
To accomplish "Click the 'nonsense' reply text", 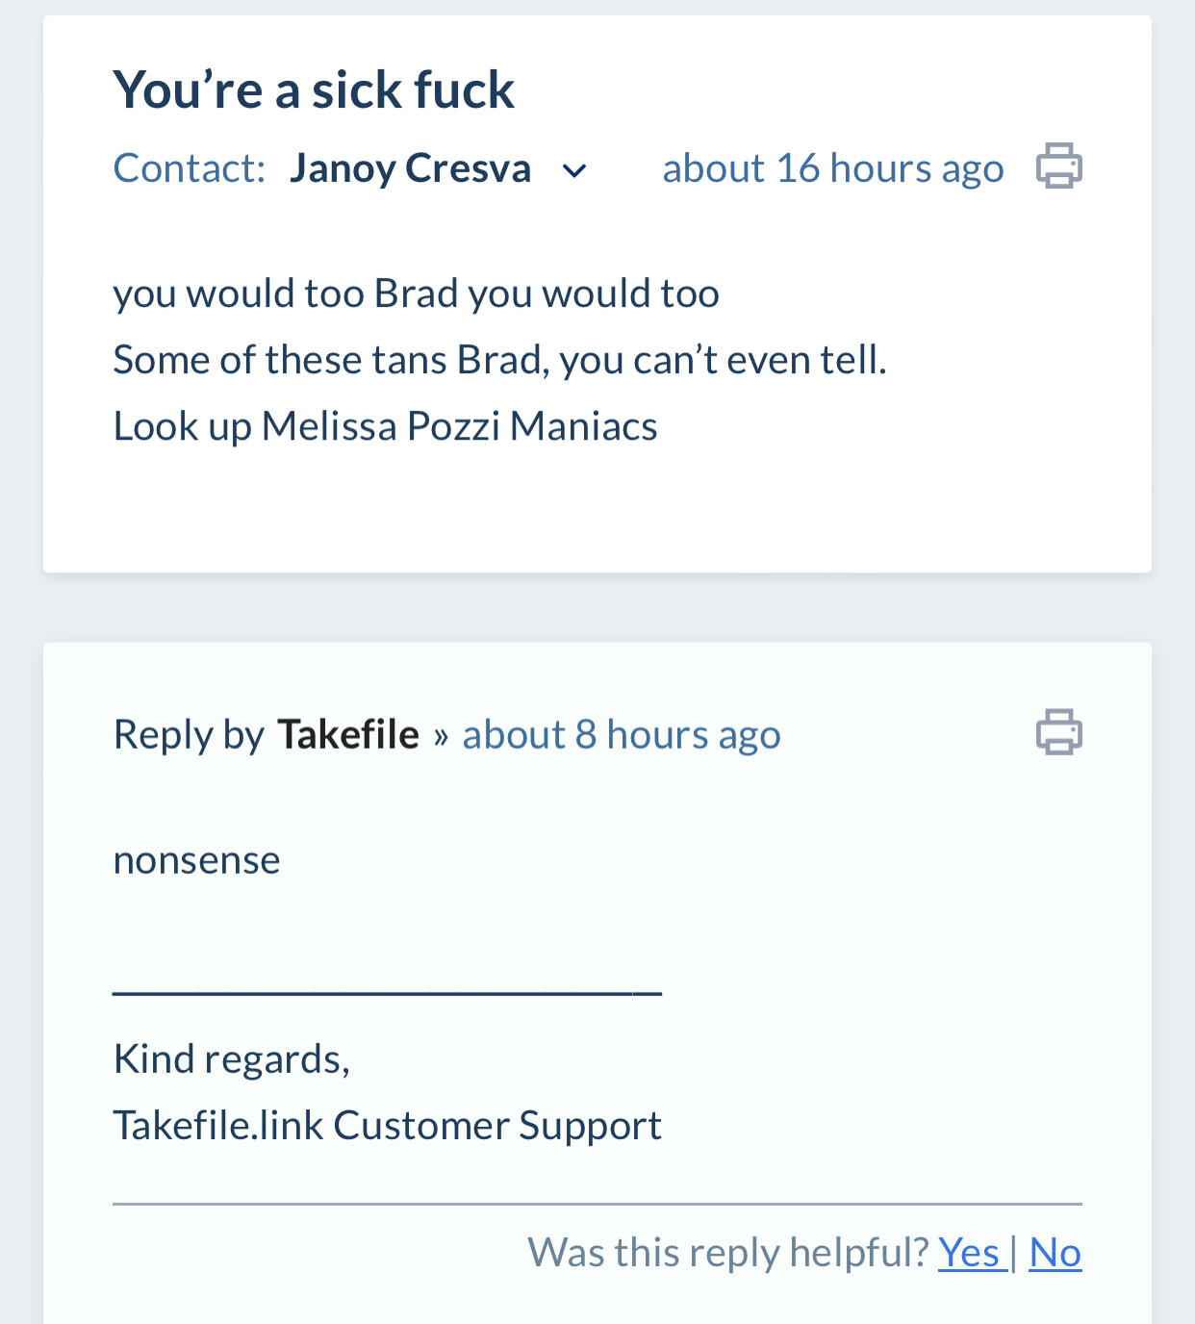I will 196,859.
